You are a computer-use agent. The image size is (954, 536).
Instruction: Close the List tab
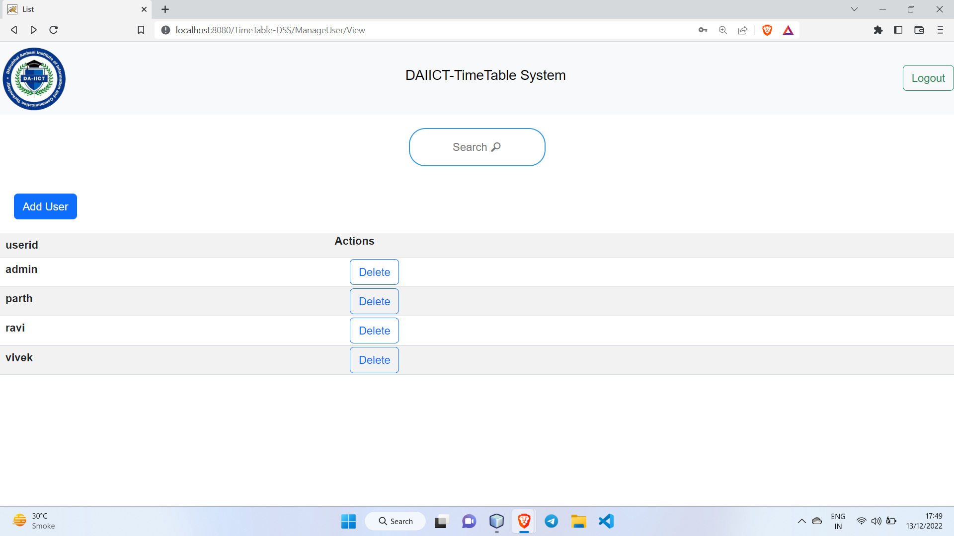(144, 9)
